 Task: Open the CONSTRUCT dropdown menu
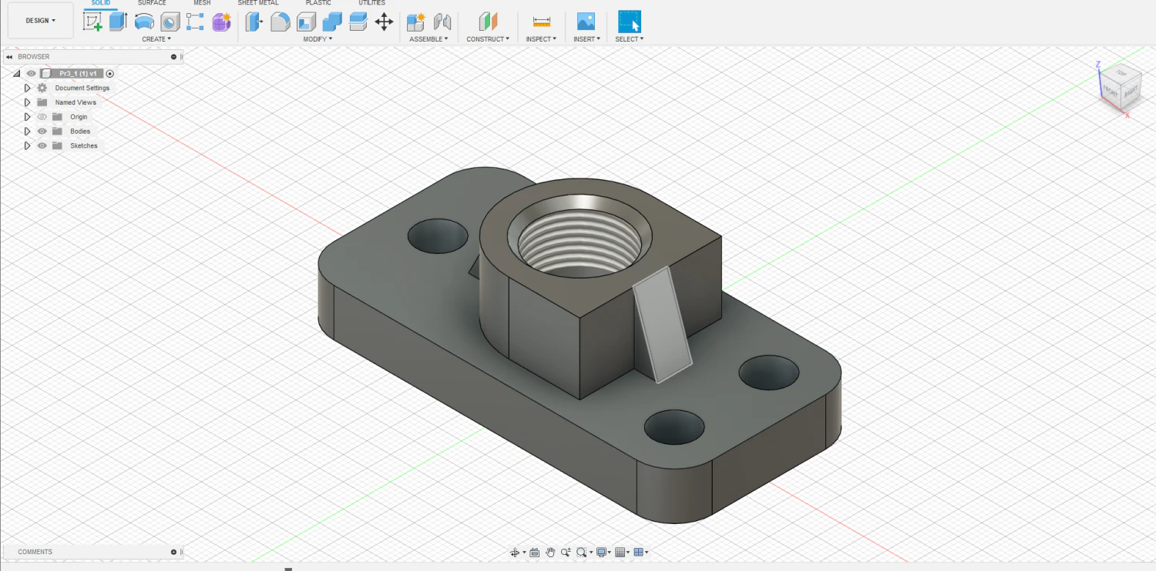pyautogui.click(x=488, y=39)
